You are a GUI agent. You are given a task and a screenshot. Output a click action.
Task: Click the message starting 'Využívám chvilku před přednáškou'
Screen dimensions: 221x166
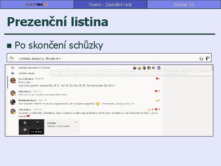[88, 114]
